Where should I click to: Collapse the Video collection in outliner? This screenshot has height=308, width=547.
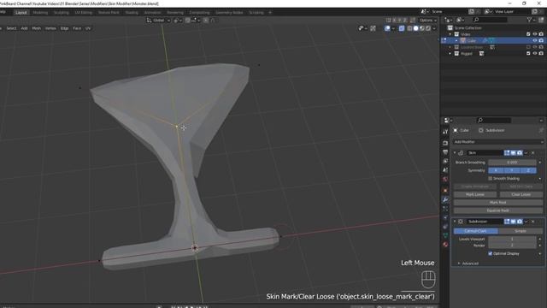pyautogui.click(x=450, y=34)
